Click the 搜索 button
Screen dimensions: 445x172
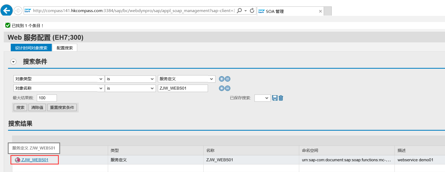pyautogui.click(x=20, y=107)
